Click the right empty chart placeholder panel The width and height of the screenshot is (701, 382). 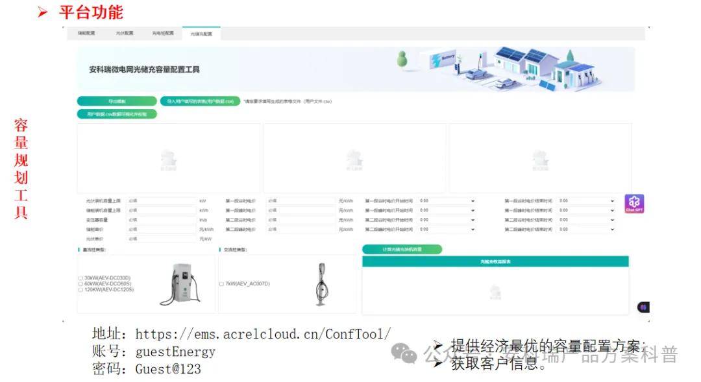coord(540,158)
